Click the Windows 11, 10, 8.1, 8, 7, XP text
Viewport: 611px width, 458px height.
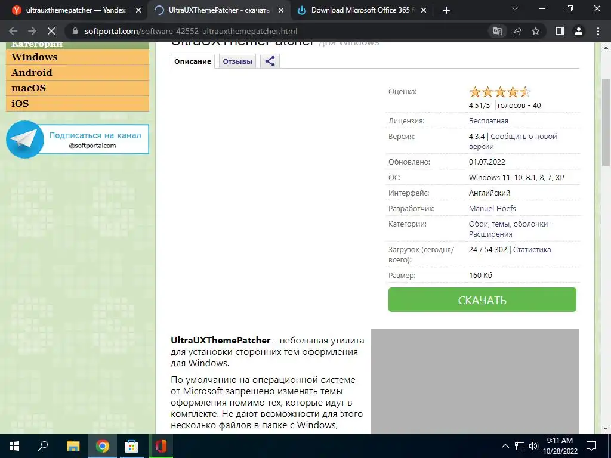point(516,178)
